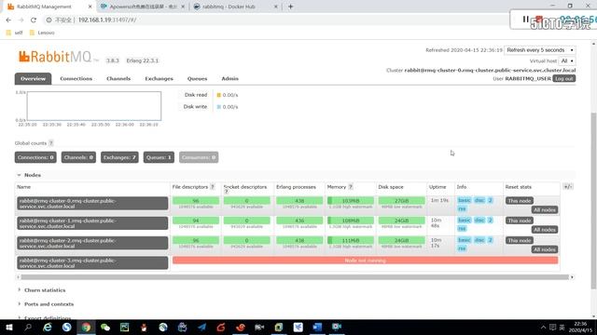Open Word from the taskbar

click(x=317, y=327)
